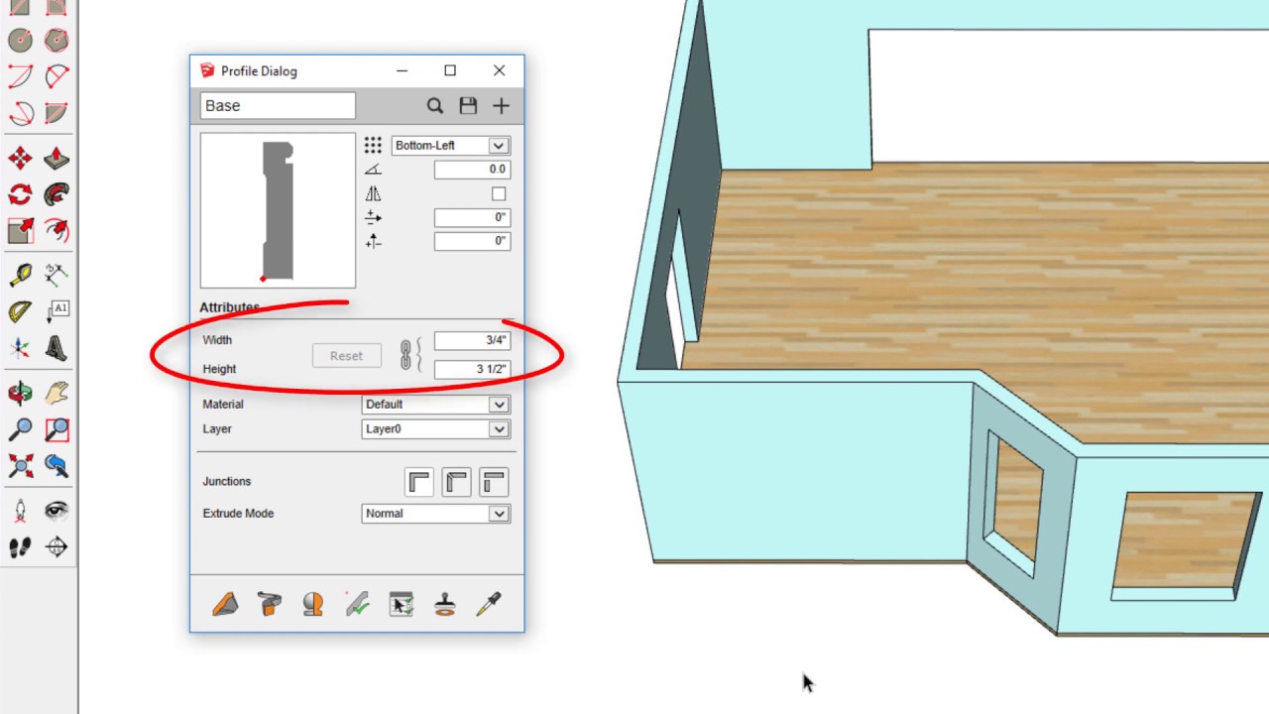Click the Width field showing 3/4"

pos(472,340)
